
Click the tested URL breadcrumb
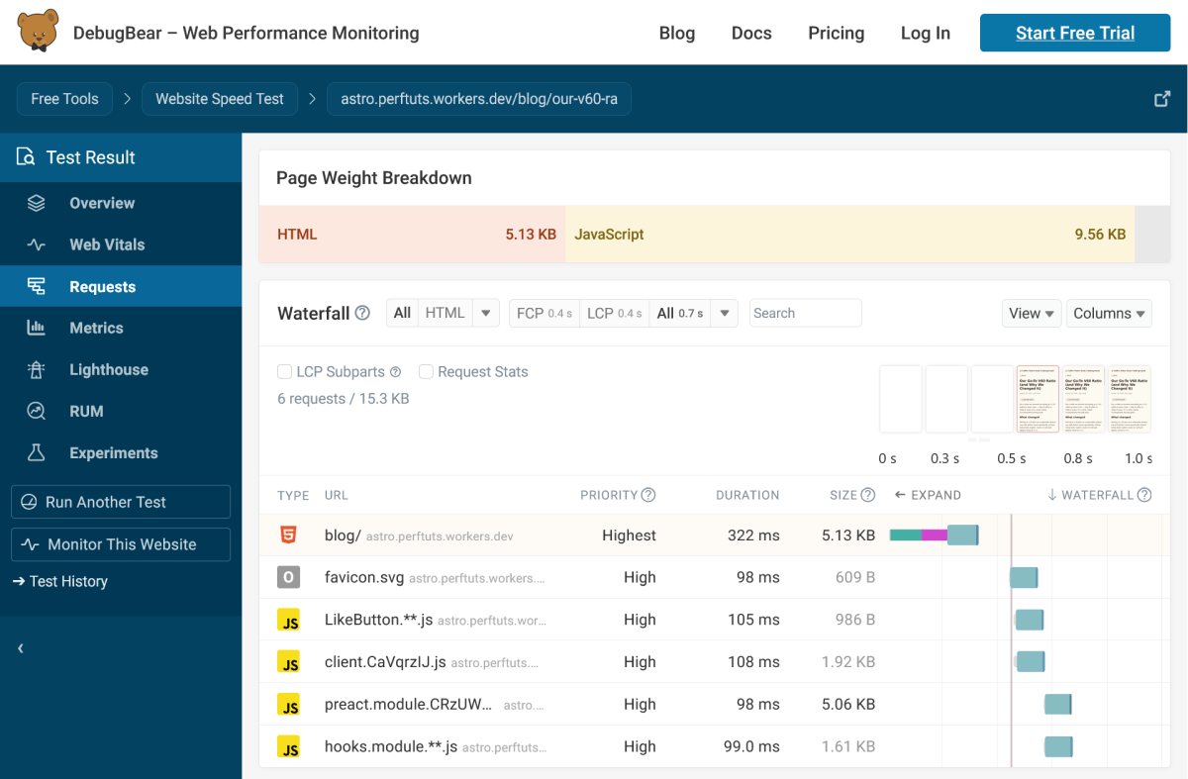[479, 99]
